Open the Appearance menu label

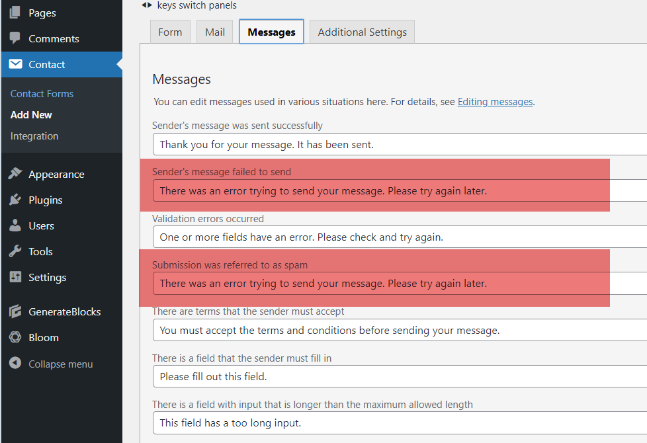[56, 175]
